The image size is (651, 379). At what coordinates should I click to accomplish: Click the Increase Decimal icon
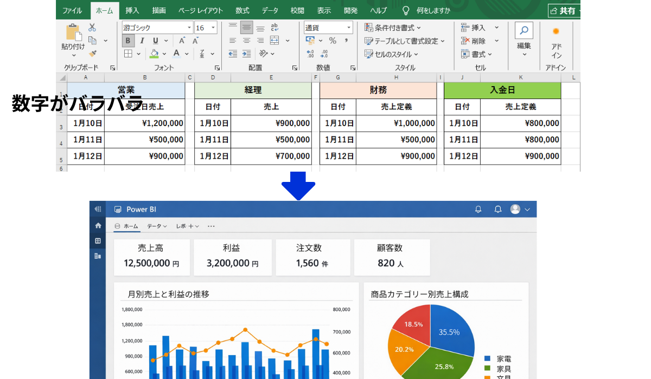[x=311, y=54]
